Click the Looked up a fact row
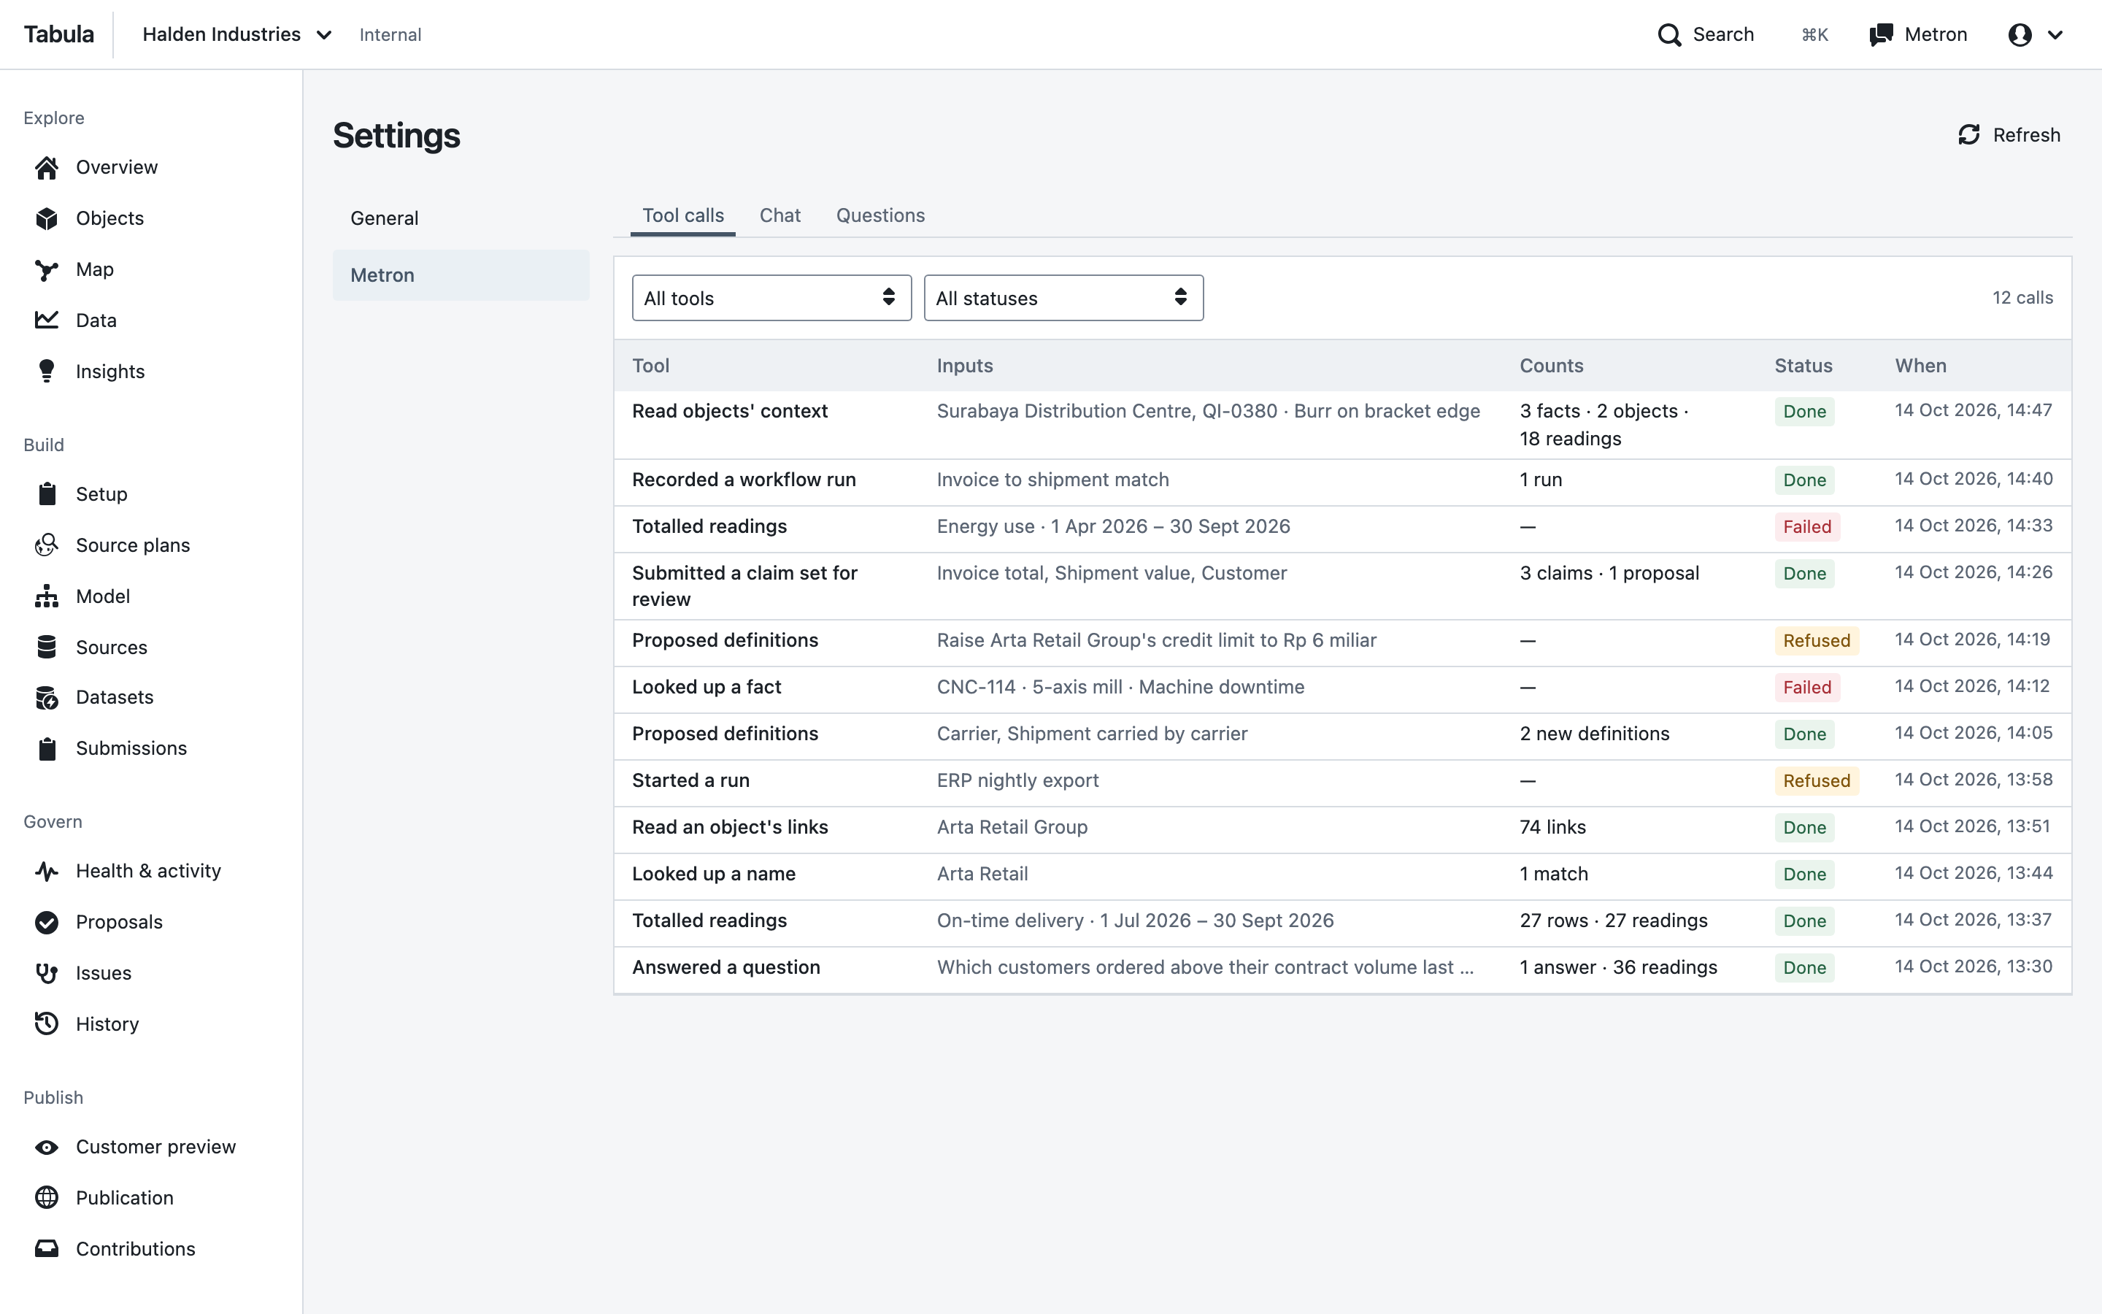2102x1314 pixels. click(1342, 690)
